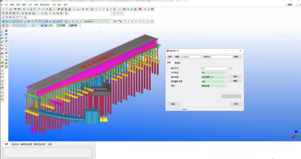Toggle the green tree selection switch
301x159 pixels.
coord(7,21)
